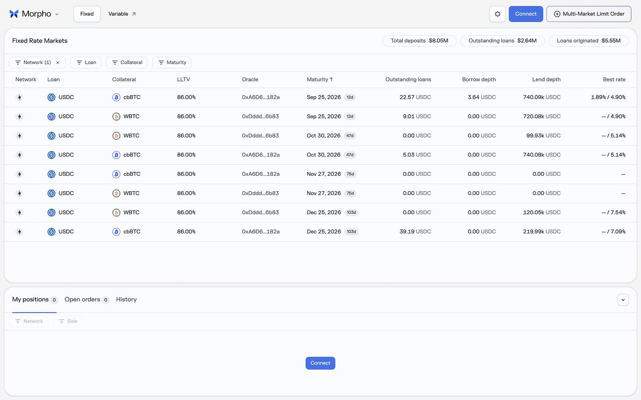
Task: Click Ethereum icon in the WBTC Dec 25 row
Action: coord(19,213)
